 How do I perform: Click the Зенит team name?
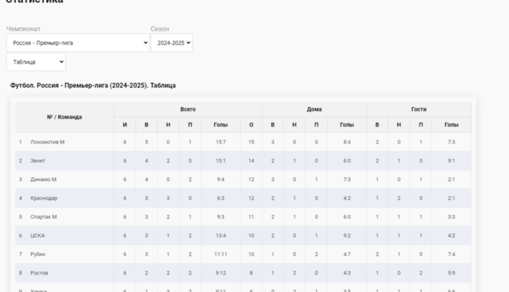[37, 161]
